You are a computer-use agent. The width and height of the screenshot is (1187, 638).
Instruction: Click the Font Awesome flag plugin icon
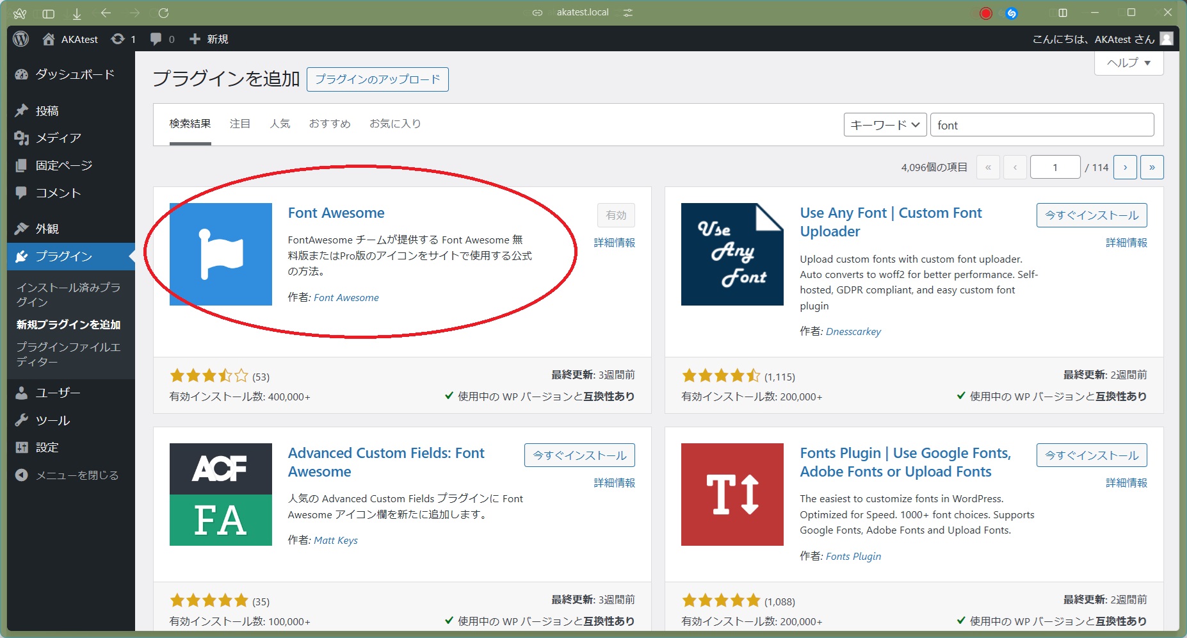220,254
